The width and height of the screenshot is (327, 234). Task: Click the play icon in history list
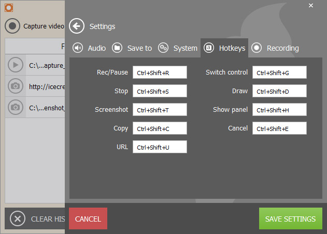tap(16, 65)
